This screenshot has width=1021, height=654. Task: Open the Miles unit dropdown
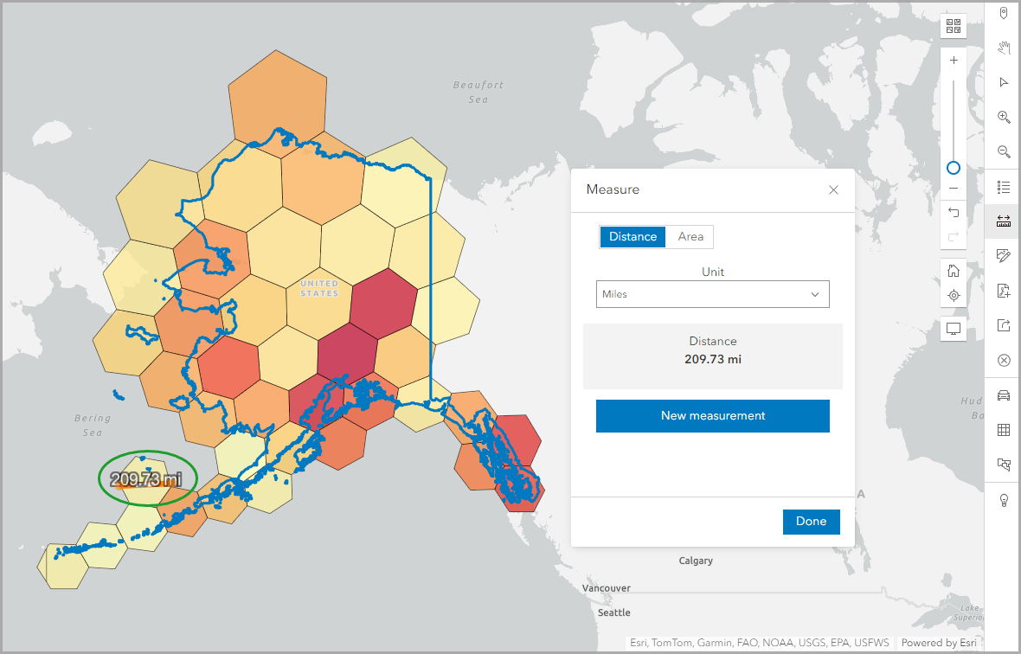coord(712,294)
